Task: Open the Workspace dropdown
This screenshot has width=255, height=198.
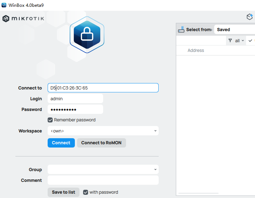Action: (x=103, y=131)
